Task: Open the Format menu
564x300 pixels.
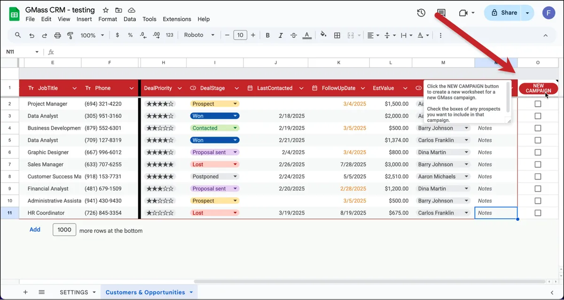Action: pyautogui.click(x=108, y=19)
